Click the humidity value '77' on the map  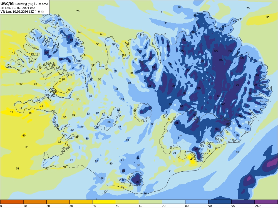coord(9,67)
